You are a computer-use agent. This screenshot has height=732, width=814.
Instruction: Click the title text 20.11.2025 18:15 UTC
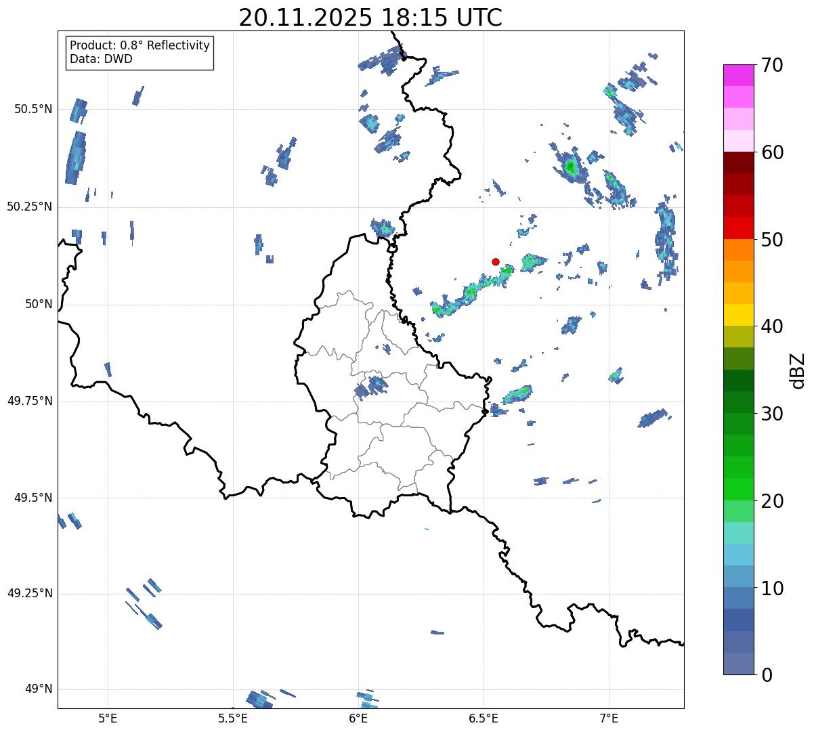tap(370, 18)
